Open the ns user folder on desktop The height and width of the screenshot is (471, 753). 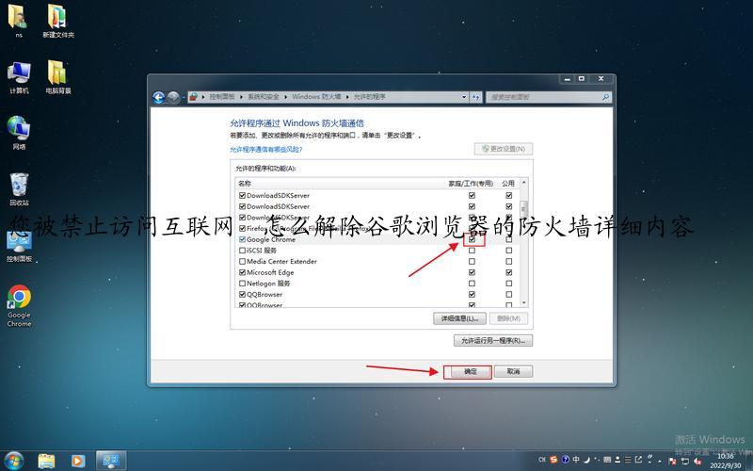click(x=18, y=21)
